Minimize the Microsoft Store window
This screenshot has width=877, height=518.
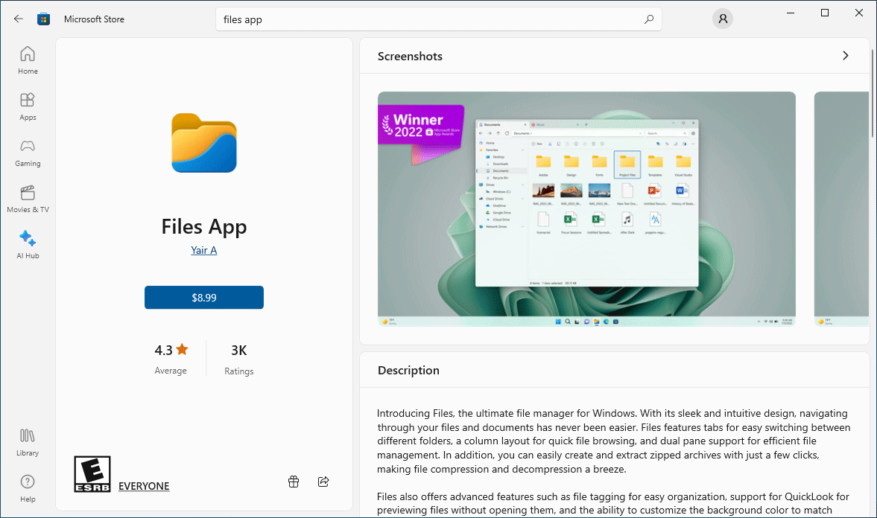791,13
